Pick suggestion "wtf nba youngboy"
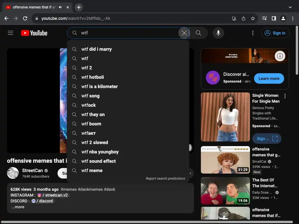This screenshot has width=299, height=224. (128, 152)
